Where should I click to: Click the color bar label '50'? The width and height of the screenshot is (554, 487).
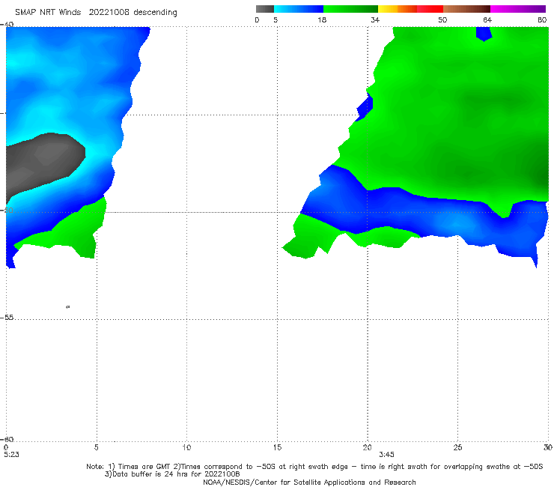[442, 20]
